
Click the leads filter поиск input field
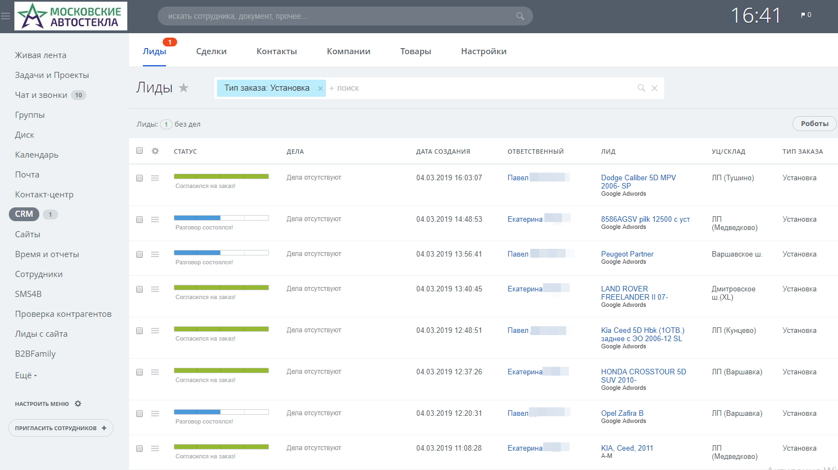click(x=482, y=88)
